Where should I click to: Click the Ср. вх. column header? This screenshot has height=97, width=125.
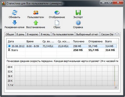tap(49, 41)
